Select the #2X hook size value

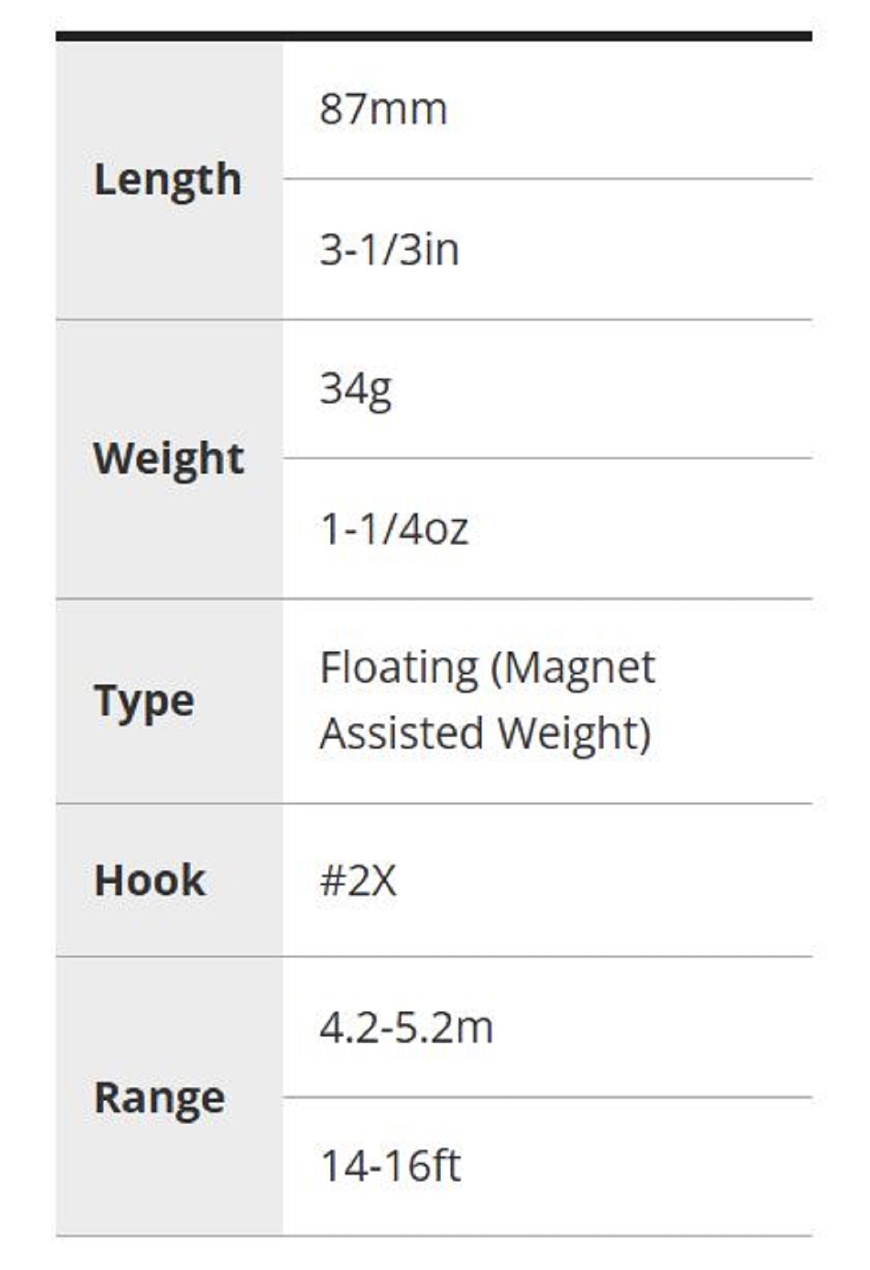[x=358, y=881]
